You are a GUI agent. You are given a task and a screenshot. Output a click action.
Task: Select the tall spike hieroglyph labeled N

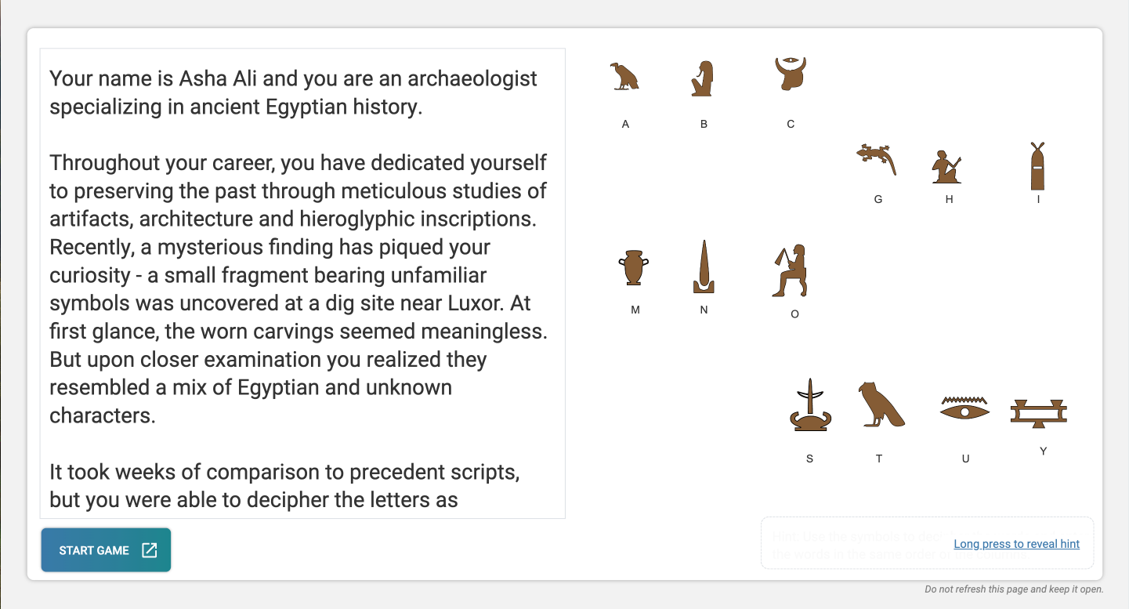pyautogui.click(x=704, y=266)
